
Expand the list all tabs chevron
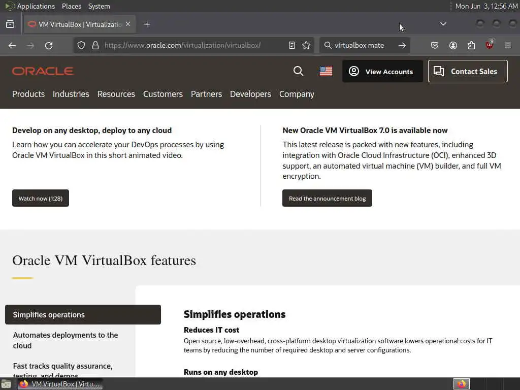tap(443, 24)
